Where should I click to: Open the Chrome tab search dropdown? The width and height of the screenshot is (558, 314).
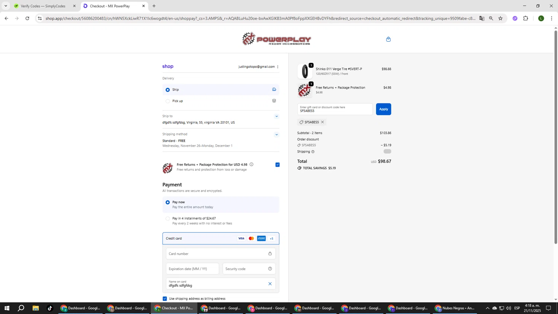point(6,6)
